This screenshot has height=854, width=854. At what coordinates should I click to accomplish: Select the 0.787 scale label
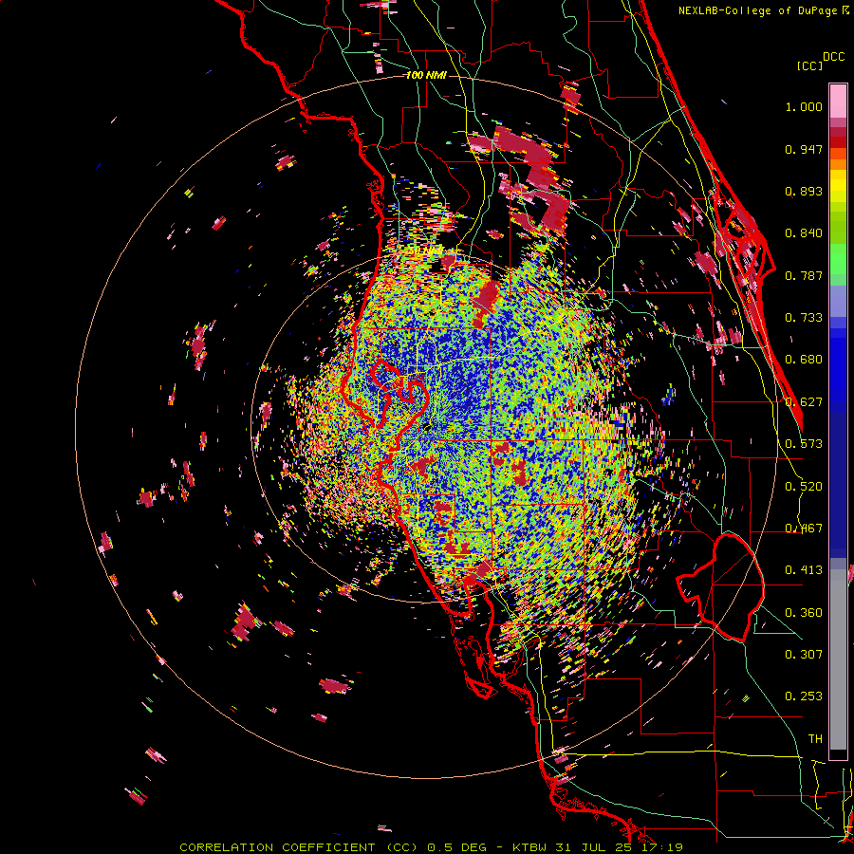tap(804, 275)
